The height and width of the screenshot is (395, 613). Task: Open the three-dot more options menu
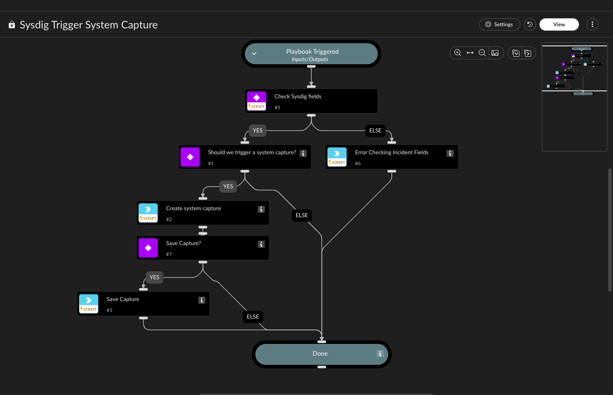592,24
